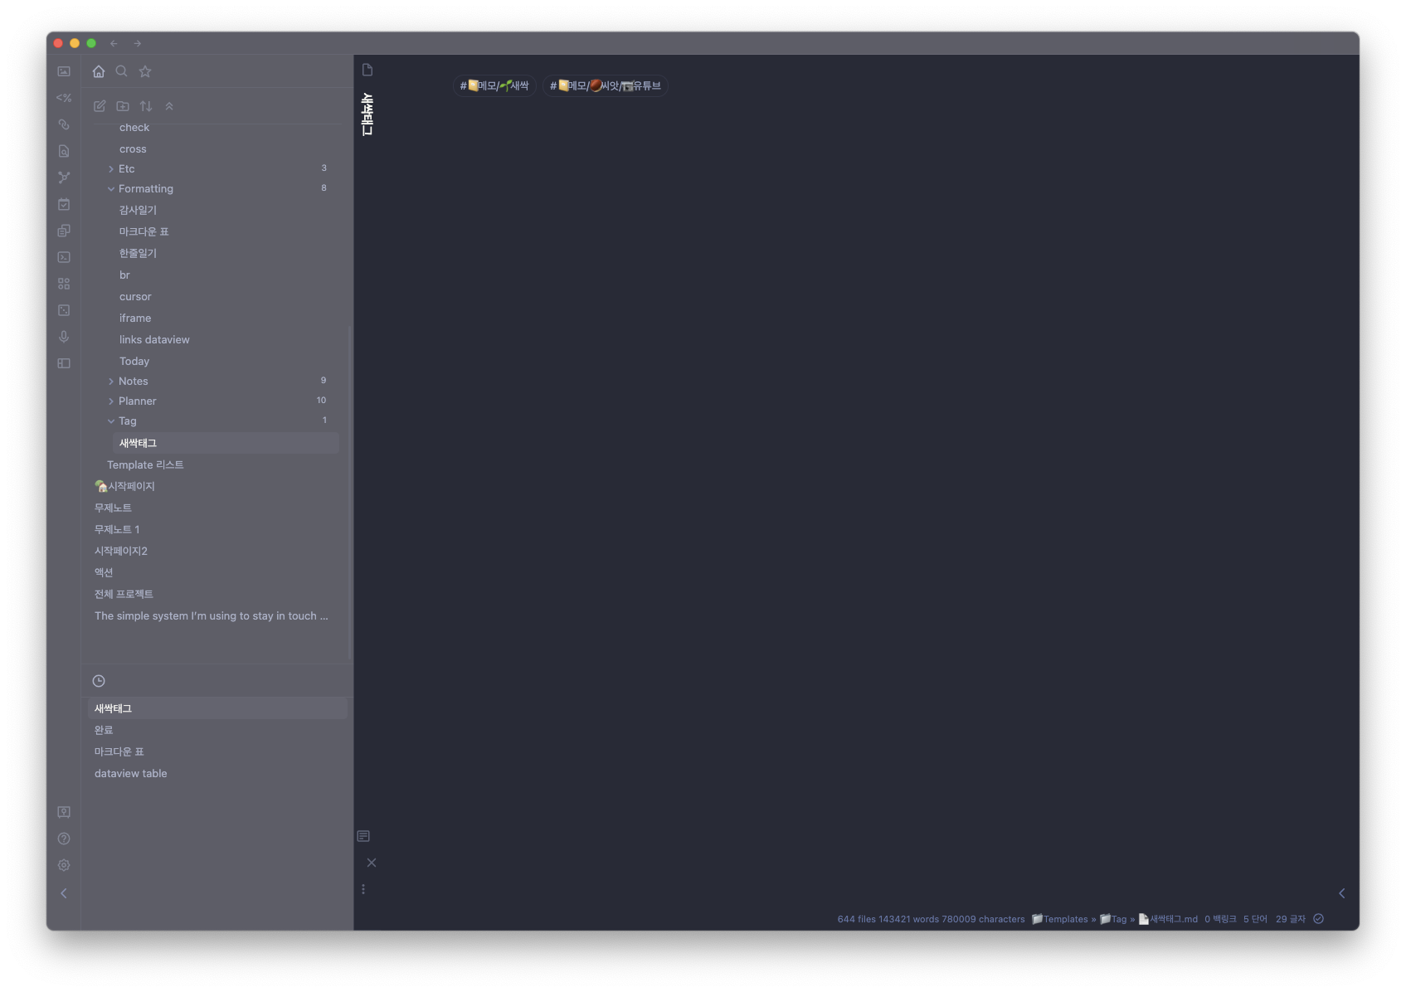Image resolution: width=1406 pixels, height=992 pixels.
Task: Open the #메모/새싹 tag
Action: tap(494, 85)
